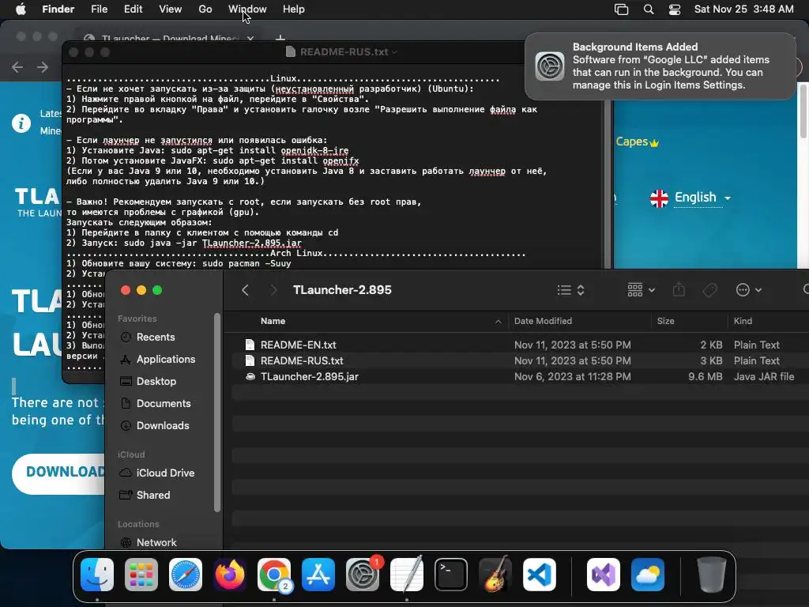
Task: Open Launchpad from the Dock
Action: click(x=141, y=575)
